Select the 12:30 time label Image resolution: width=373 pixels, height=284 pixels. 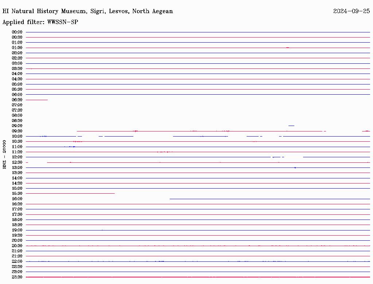(x=17, y=162)
